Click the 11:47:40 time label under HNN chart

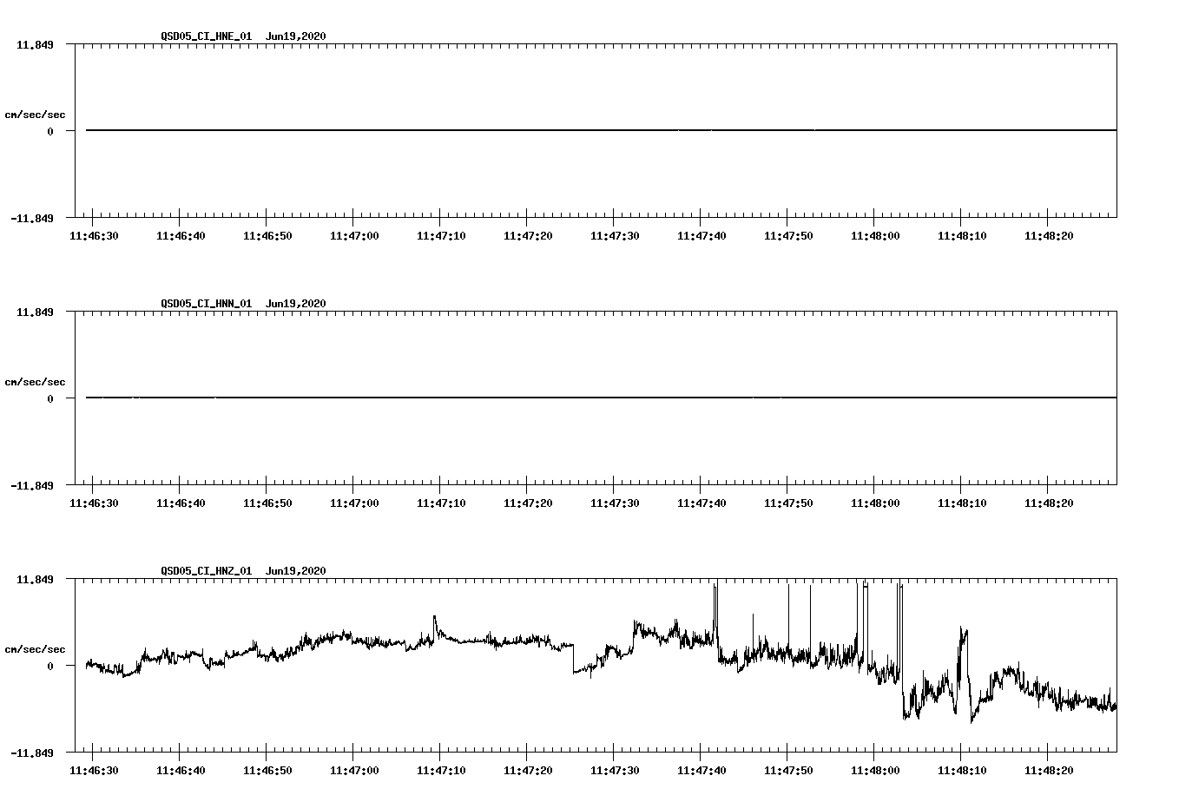701,503
